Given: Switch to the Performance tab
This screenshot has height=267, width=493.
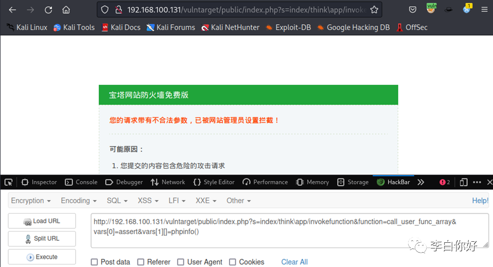Looking at the screenshot, I should tap(265, 182).
